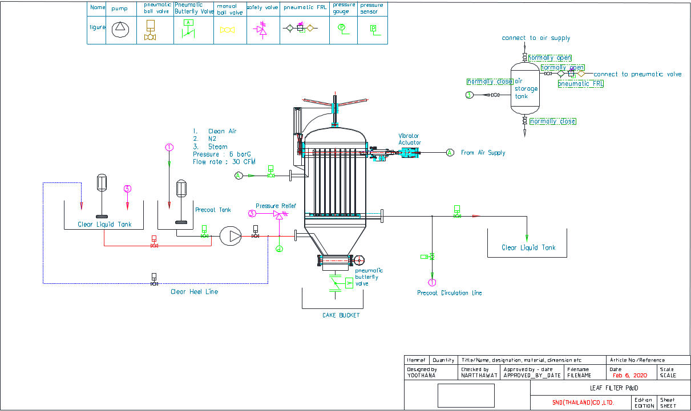691x411 pixels.
Task: Click the pneumatic ball valve legend symbol
Action: pos(151,30)
